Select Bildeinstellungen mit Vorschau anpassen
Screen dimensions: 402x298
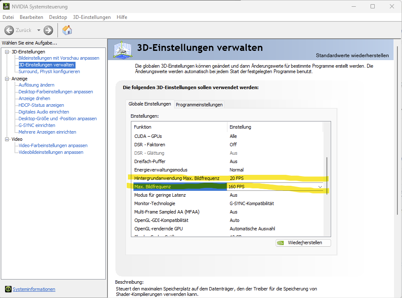coord(59,58)
